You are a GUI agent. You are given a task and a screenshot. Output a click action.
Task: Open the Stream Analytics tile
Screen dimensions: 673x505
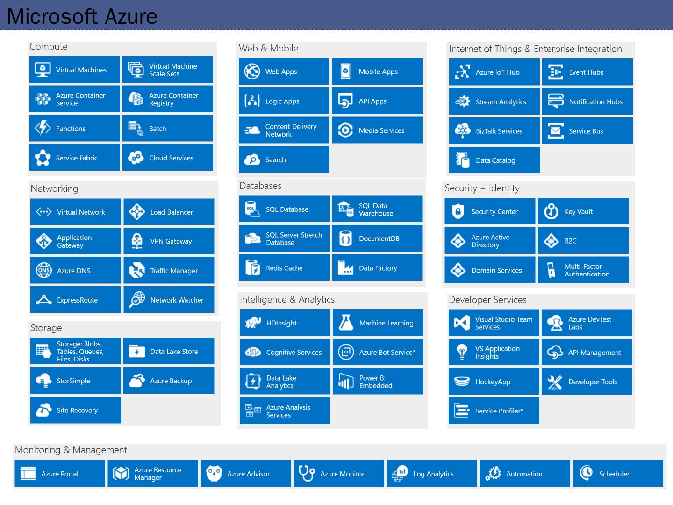tap(494, 101)
